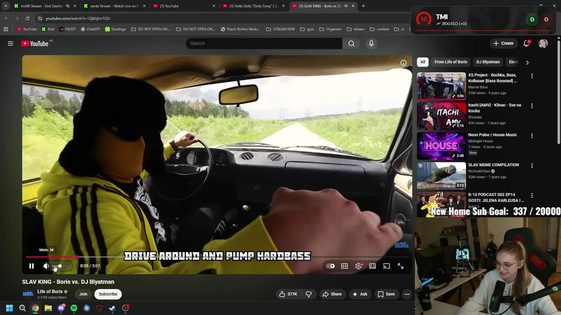The image size is (561, 315).
Task: Share the SLAV KING video
Action: click(x=332, y=294)
